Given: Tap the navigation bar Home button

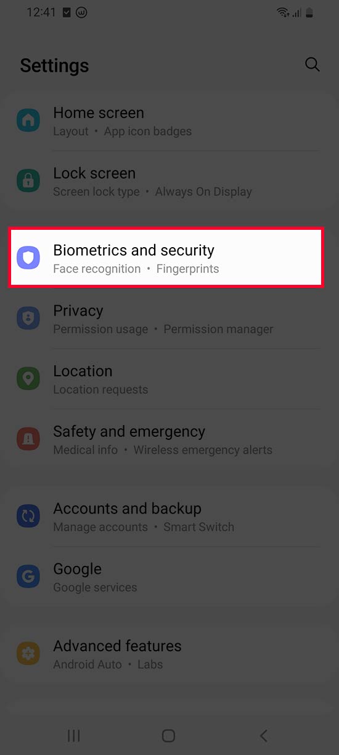Looking at the screenshot, I should (168, 735).
